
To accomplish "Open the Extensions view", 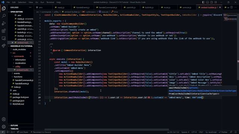I will pos(4,31).
